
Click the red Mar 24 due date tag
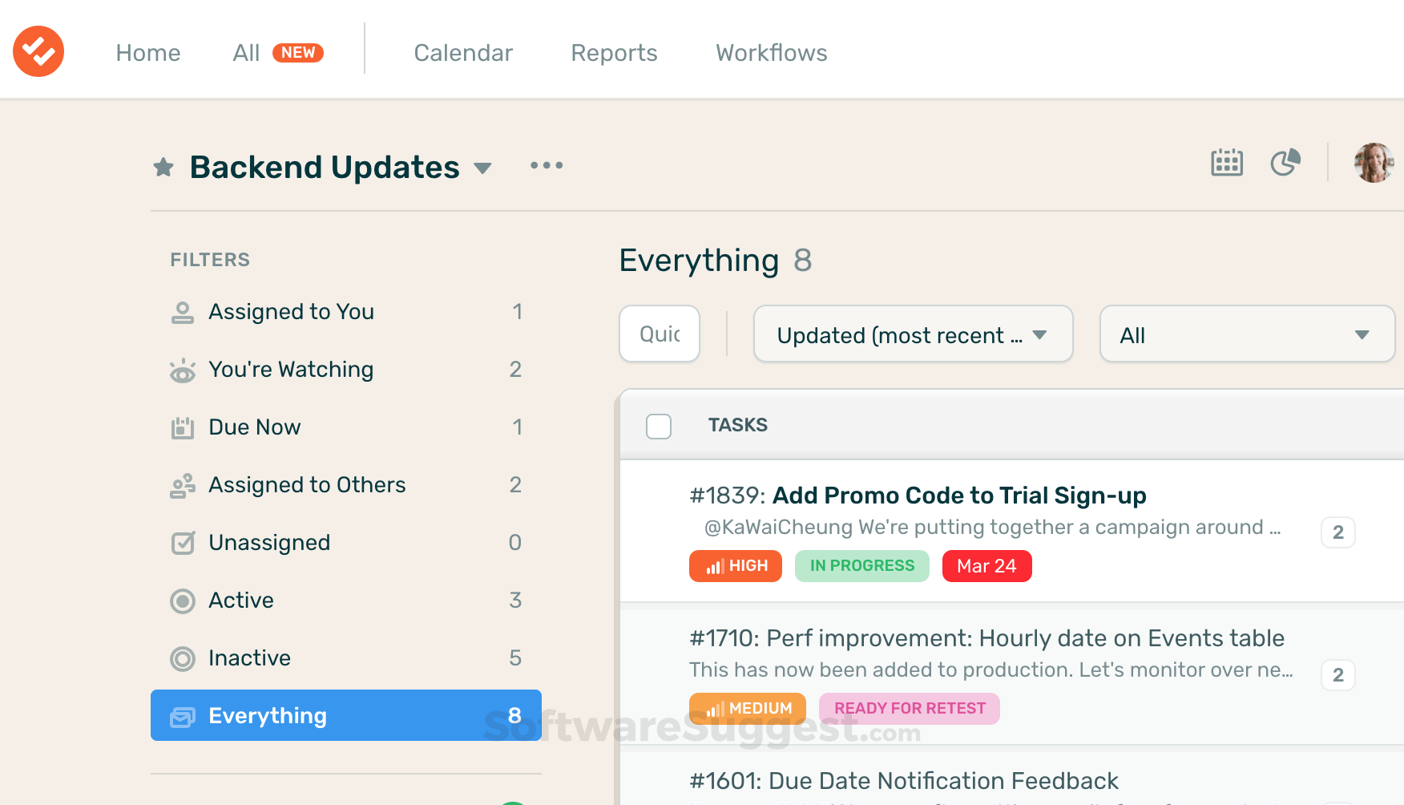(986, 566)
